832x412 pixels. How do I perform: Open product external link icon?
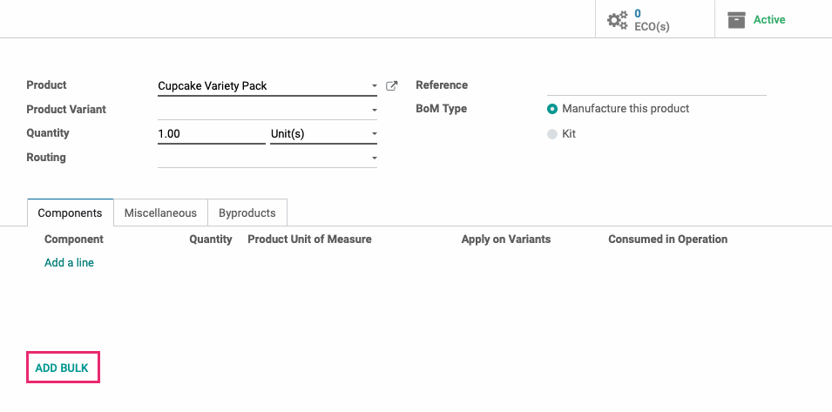391,86
